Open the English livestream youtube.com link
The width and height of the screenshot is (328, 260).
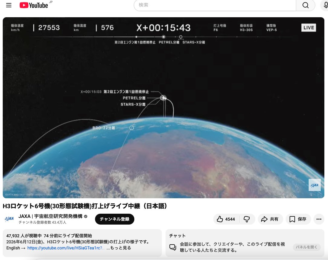[x=66, y=248]
